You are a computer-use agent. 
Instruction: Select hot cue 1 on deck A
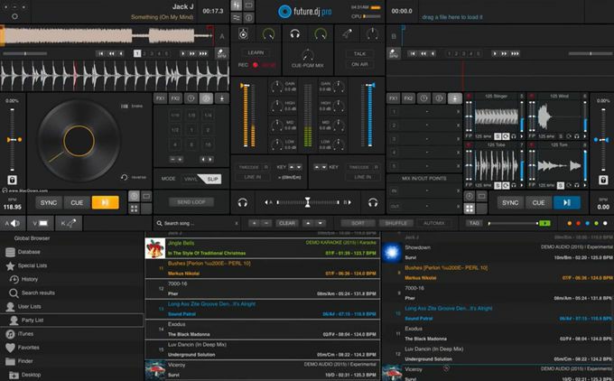(x=137, y=53)
